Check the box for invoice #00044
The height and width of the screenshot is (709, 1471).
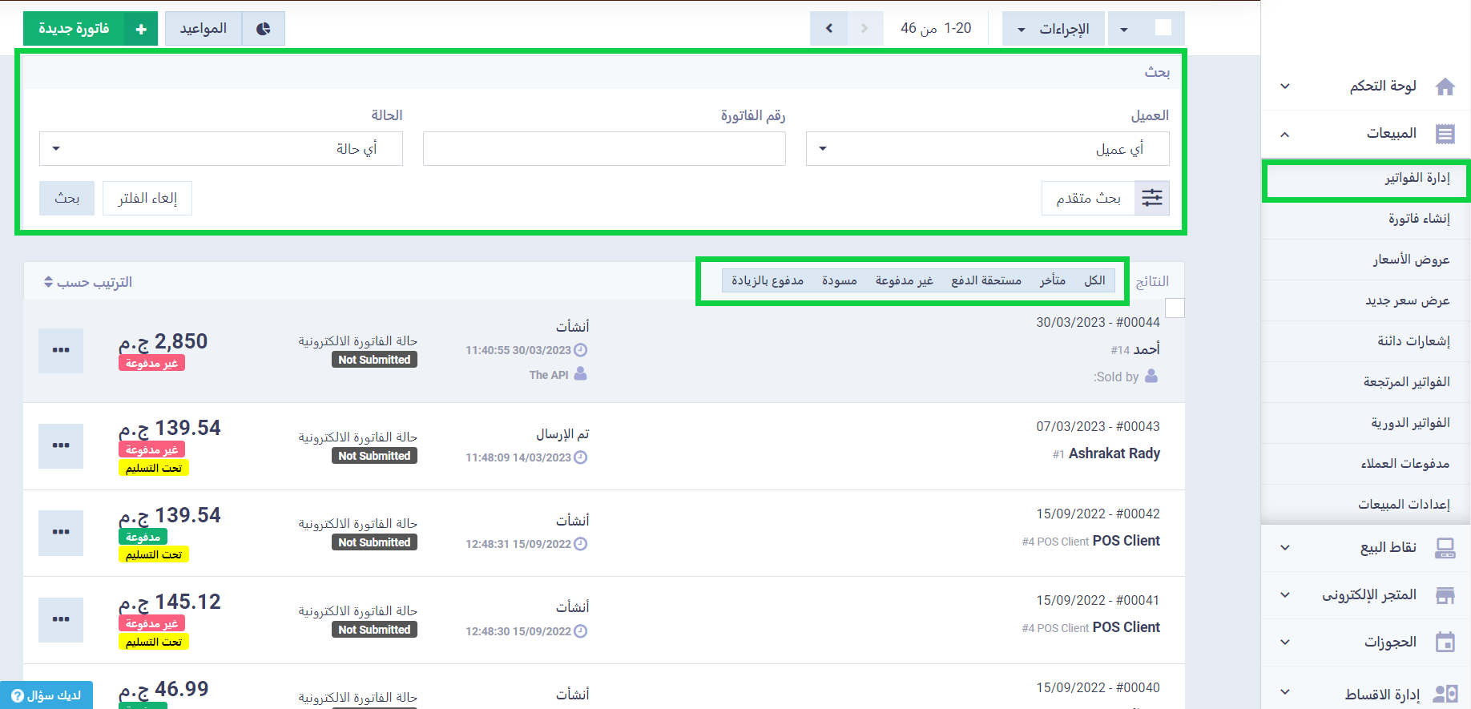click(1174, 308)
